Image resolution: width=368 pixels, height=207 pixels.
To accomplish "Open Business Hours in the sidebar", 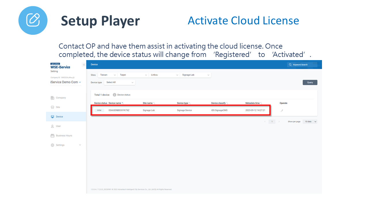I will pos(64,136).
